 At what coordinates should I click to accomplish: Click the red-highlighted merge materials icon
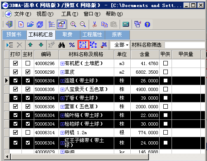tap(83, 45)
